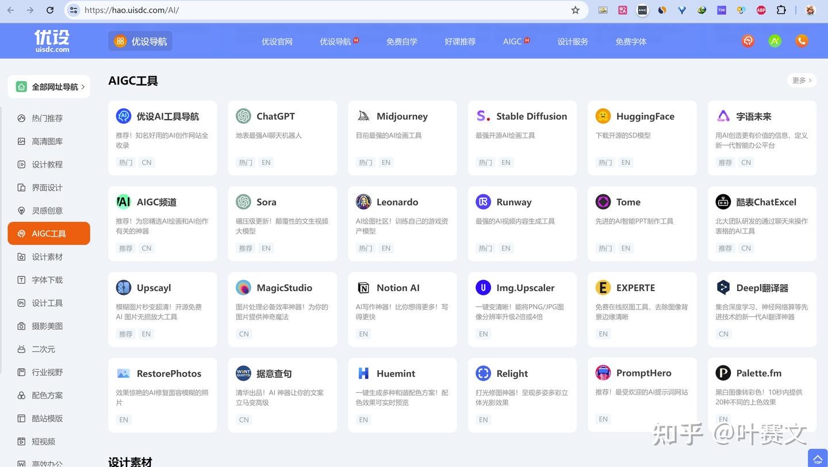The image size is (828, 467).
Task: Open 设计服务 in top navigation
Action: pyautogui.click(x=573, y=41)
